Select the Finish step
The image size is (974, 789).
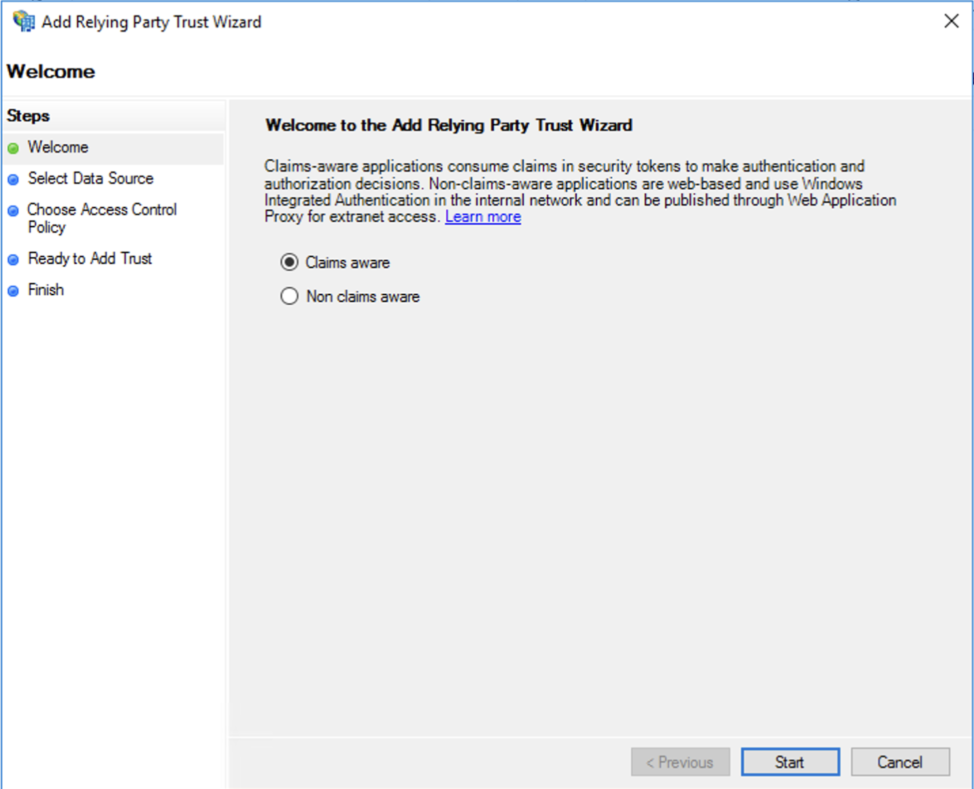(45, 290)
